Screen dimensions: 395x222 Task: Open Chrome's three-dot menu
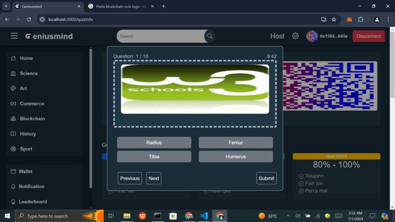click(x=388, y=20)
